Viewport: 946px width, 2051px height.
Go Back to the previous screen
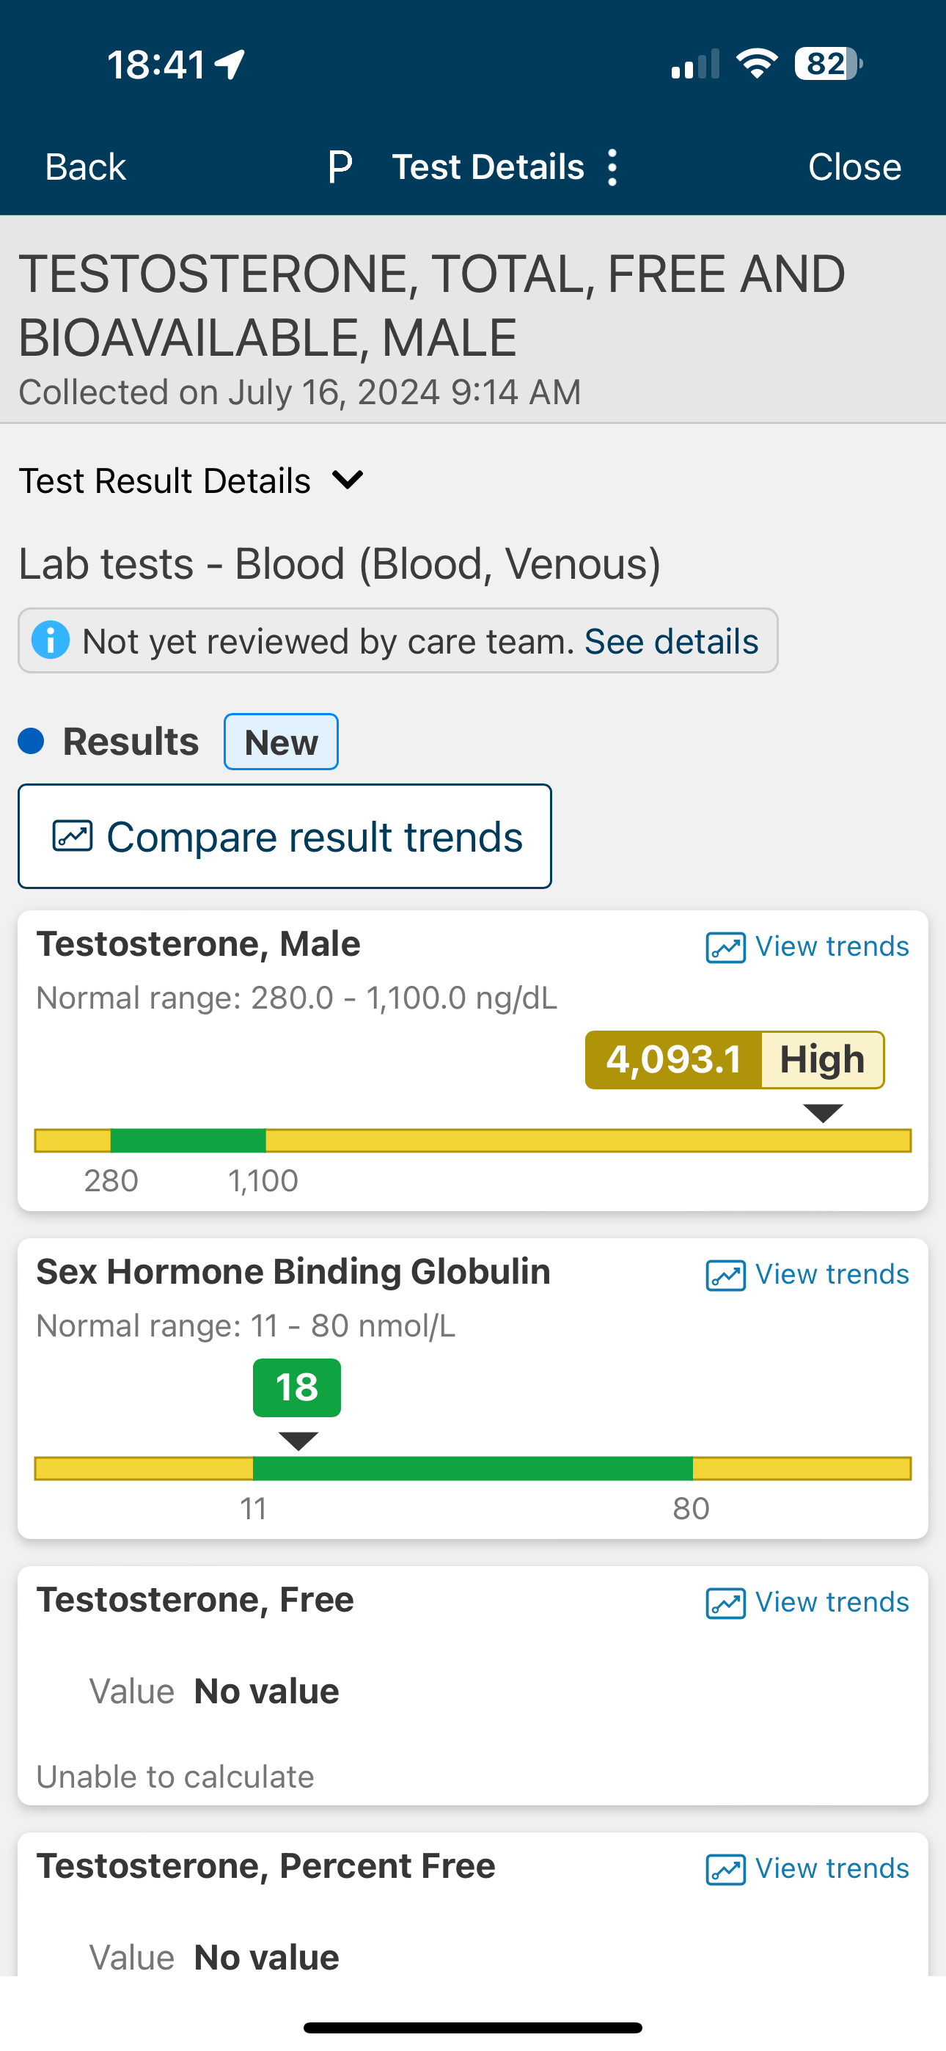click(85, 167)
